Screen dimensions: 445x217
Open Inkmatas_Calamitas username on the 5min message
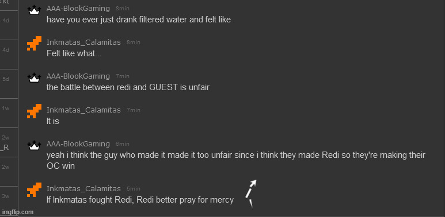pyautogui.click(x=83, y=188)
